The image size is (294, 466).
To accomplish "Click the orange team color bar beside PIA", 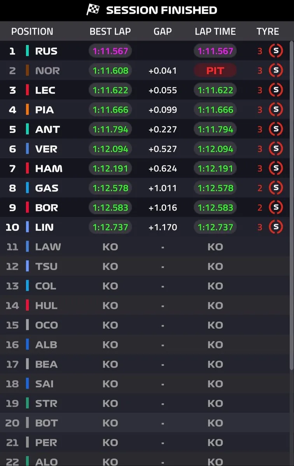I will pyautogui.click(x=27, y=110).
